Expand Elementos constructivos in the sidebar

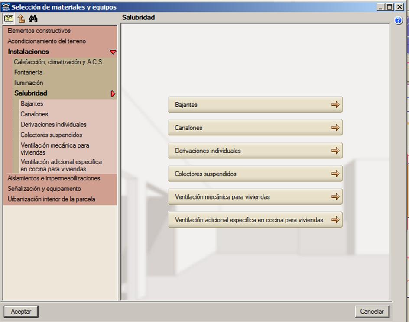point(39,31)
